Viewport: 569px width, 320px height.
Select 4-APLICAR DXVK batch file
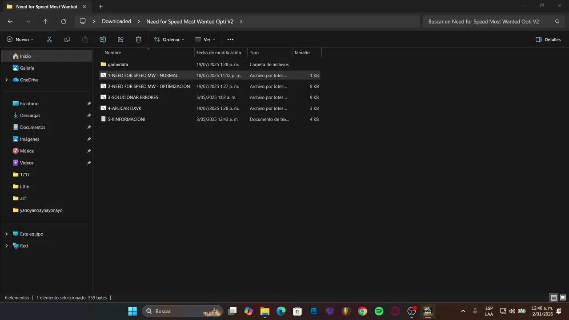pos(209,108)
